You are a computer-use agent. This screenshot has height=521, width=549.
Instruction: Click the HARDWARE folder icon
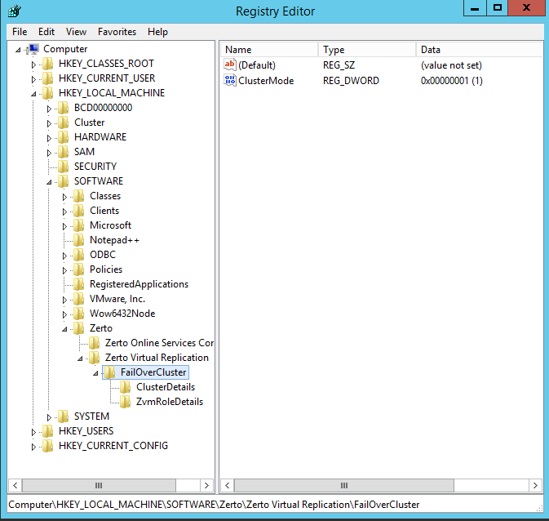pos(63,137)
